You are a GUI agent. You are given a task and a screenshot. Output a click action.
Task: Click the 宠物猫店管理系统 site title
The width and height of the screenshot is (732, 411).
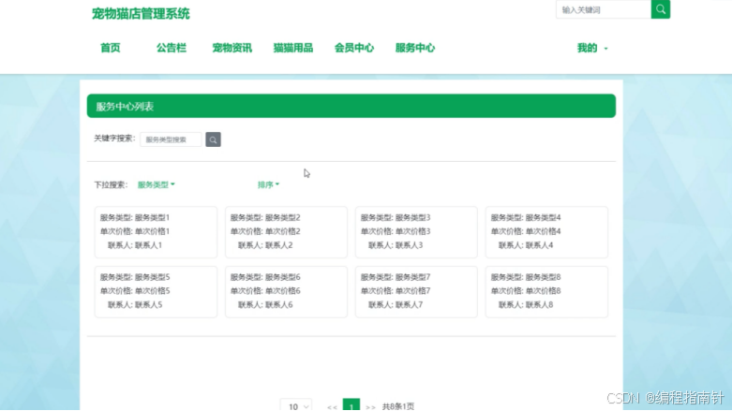(x=141, y=13)
